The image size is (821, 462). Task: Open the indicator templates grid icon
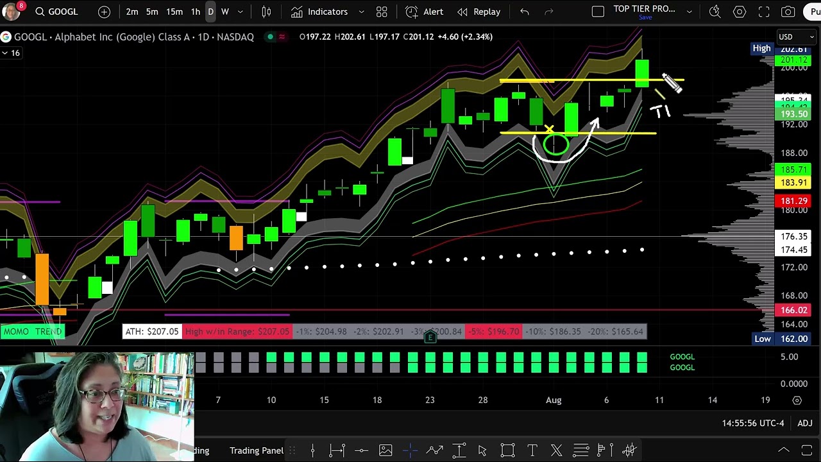tap(382, 12)
